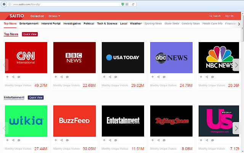Add CNN International to collection with plus icon
This screenshot has width=244, height=153.
[x=7, y=77]
